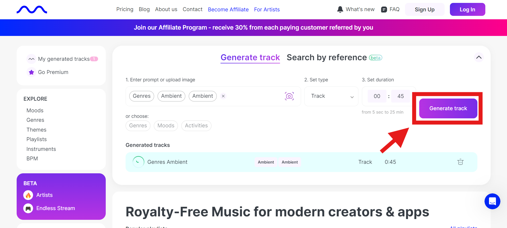Open Endless Stream gamepad icon

(x=28, y=208)
